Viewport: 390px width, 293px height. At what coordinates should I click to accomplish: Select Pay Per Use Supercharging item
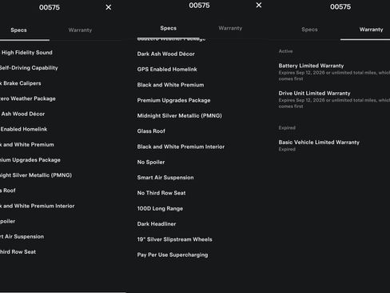(173, 255)
